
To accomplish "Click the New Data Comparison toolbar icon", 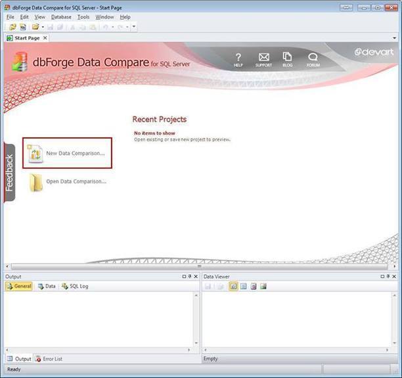I will point(12,27).
